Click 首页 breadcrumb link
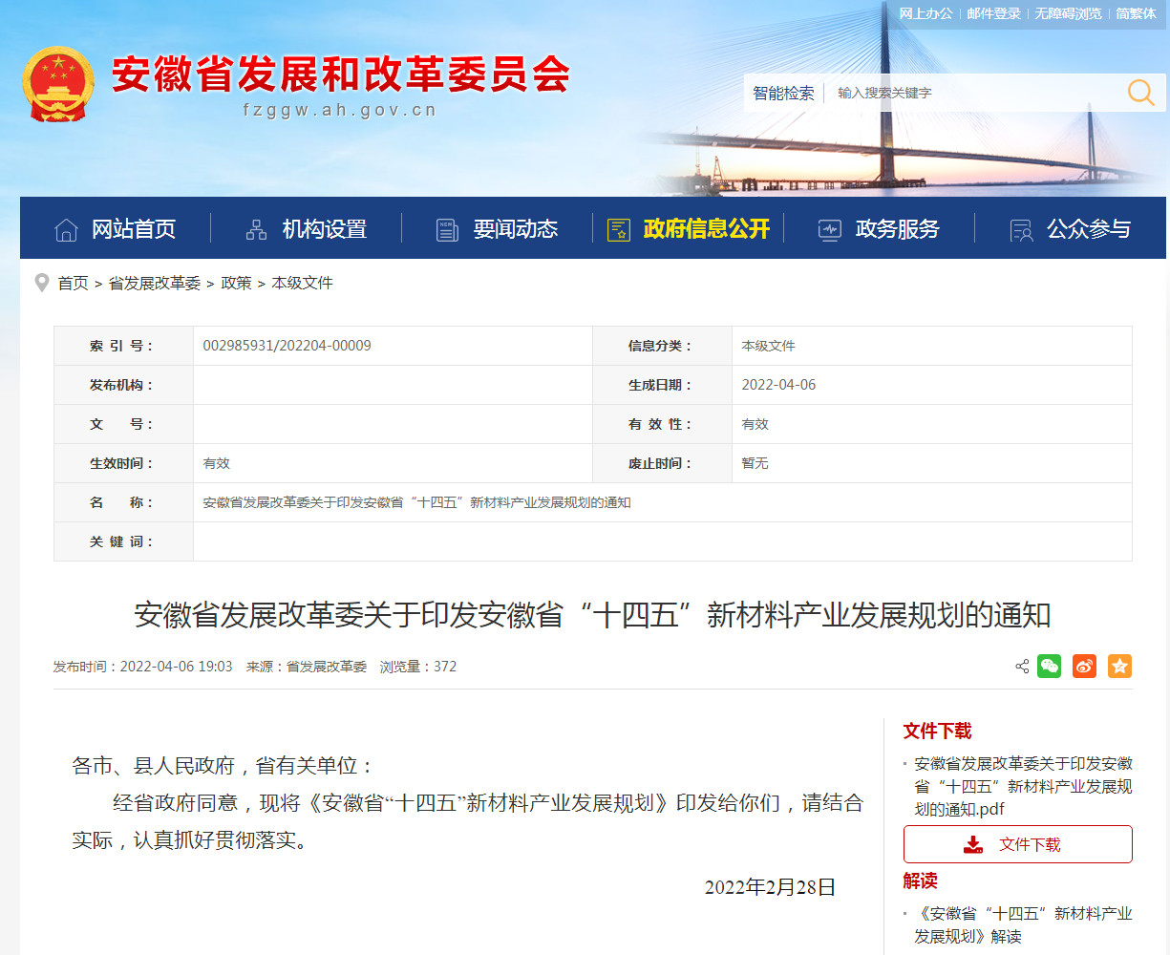 click(x=73, y=283)
